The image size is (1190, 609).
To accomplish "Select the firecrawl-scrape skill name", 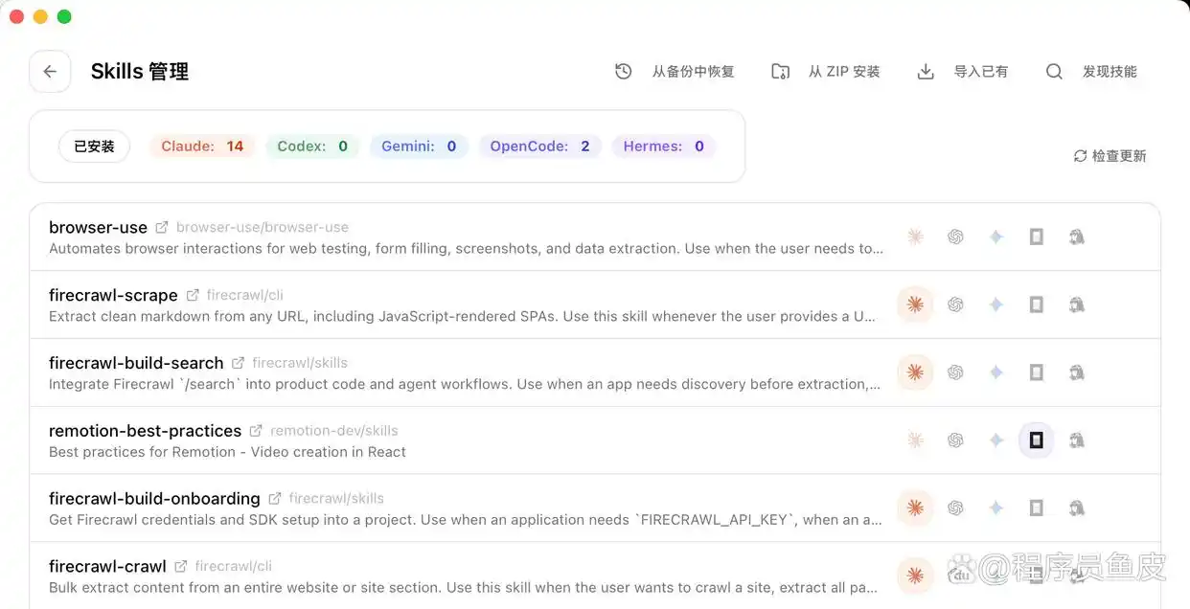I will click(113, 295).
